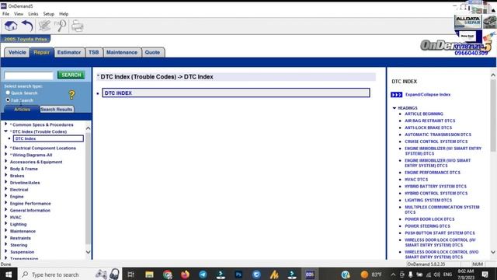
Task: Click the yellow question mark help icon
Action: point(71,95)
